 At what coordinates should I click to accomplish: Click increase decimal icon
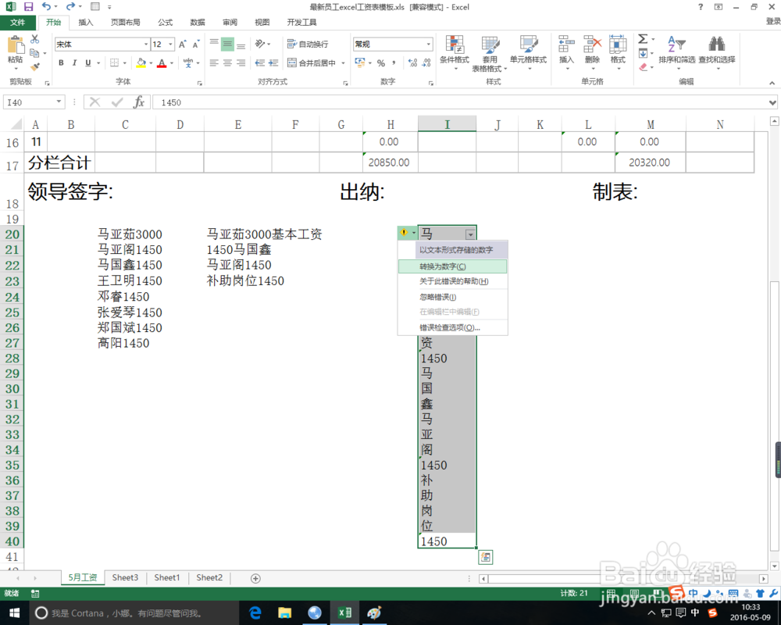(412, 62)
